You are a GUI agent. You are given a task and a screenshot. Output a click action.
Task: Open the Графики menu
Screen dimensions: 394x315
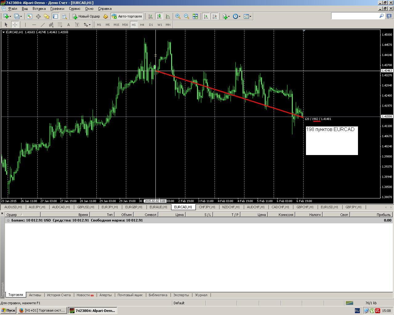pyautogui.click(x=57, y=9)
